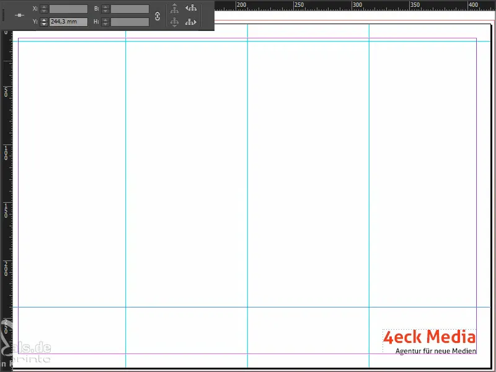
Task: Decrease X value with its down stepper arrow
Action: tap(43, 11)
